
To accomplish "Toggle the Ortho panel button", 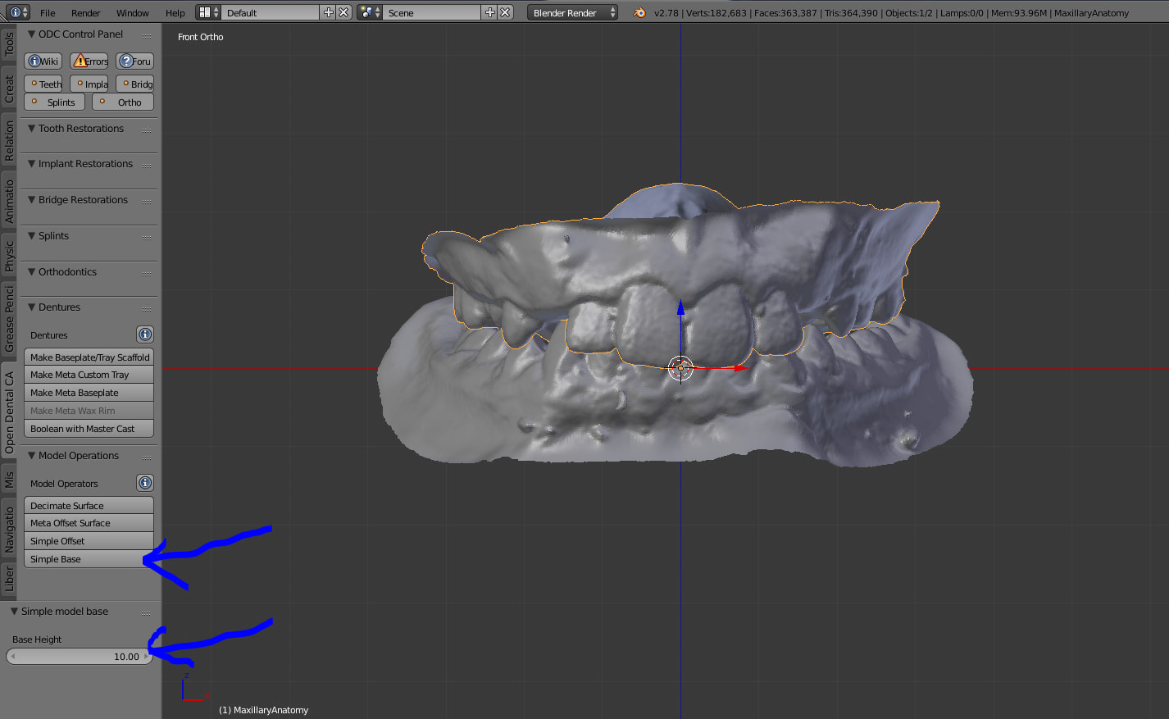I will [123, 102].
